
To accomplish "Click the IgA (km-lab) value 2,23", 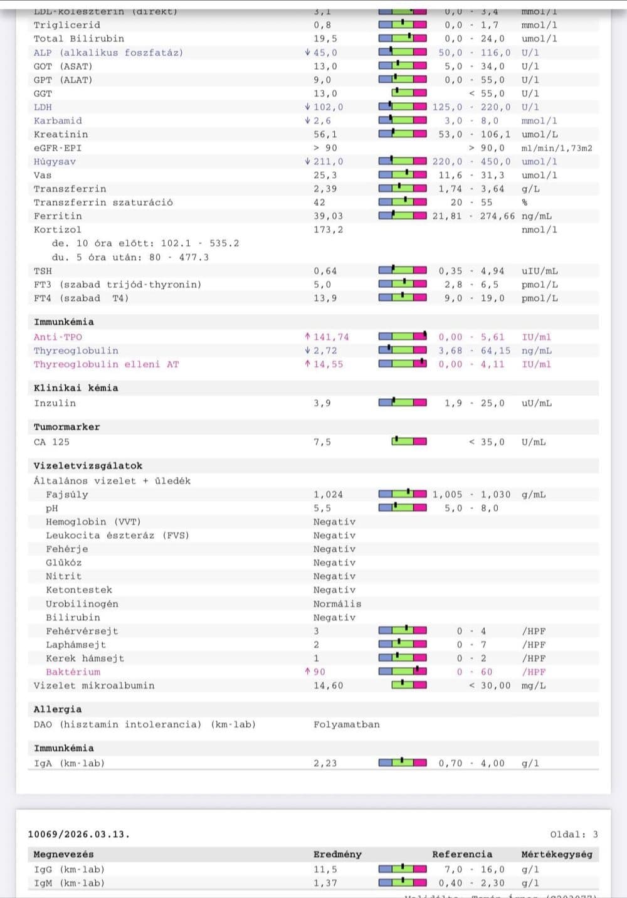I will pyautogui.click(x=325, y=763).
